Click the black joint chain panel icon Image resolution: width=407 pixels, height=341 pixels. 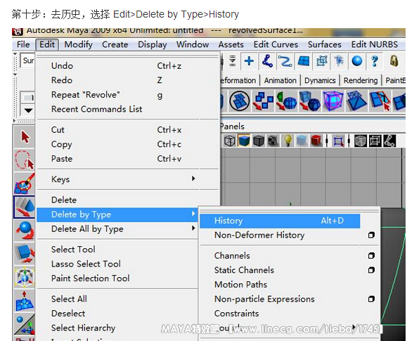click(389, 141)
